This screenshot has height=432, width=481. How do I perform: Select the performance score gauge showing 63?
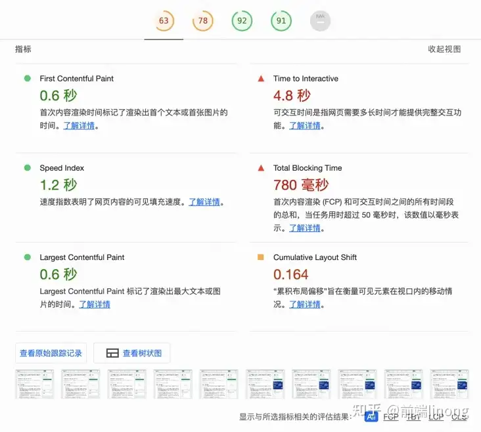[164, 21]
